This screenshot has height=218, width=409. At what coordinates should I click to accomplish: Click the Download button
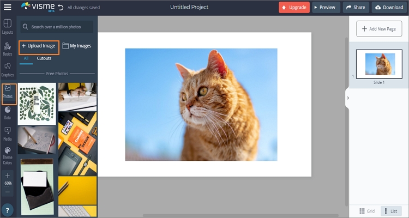click(389, 7)
